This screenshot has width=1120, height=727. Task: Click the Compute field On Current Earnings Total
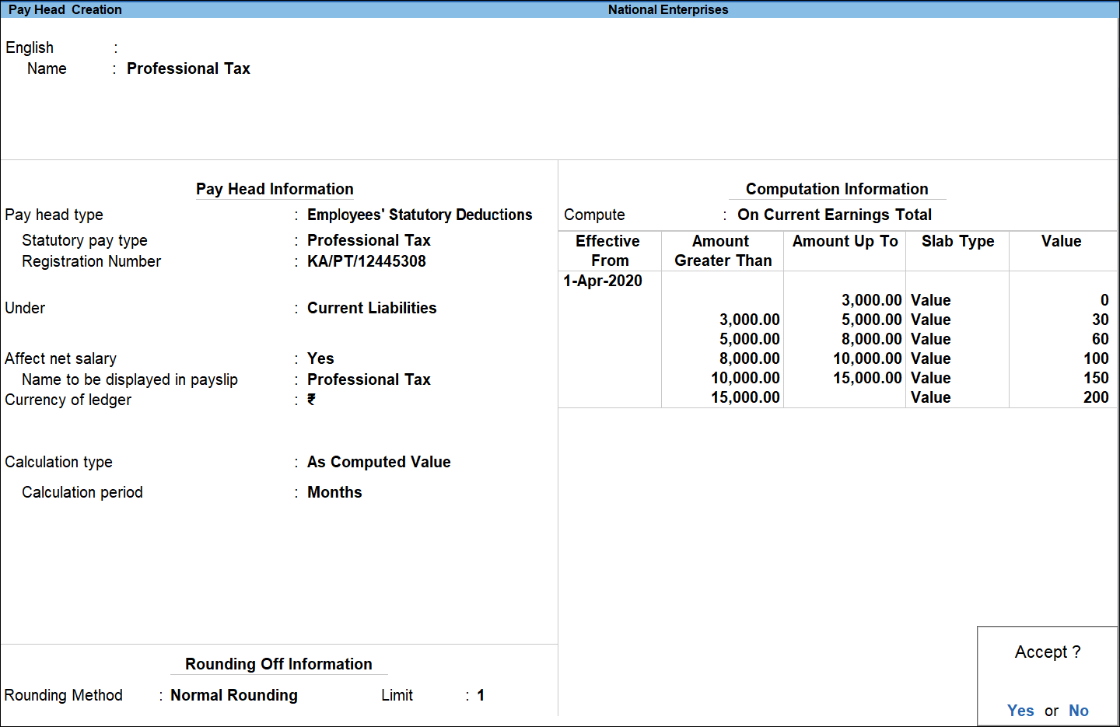[835, 215]
